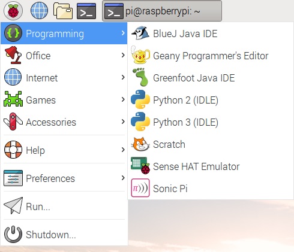Image resolution: width=294 pixels, height=252 pixels.
Task: Click the Greenfoot green footprint icon
Action: coord(140,77)
